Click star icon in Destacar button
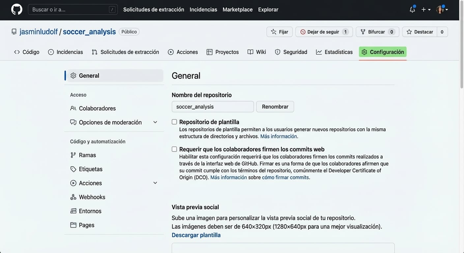This screenshot has height=253, width=464. click(x=409, y=32)
